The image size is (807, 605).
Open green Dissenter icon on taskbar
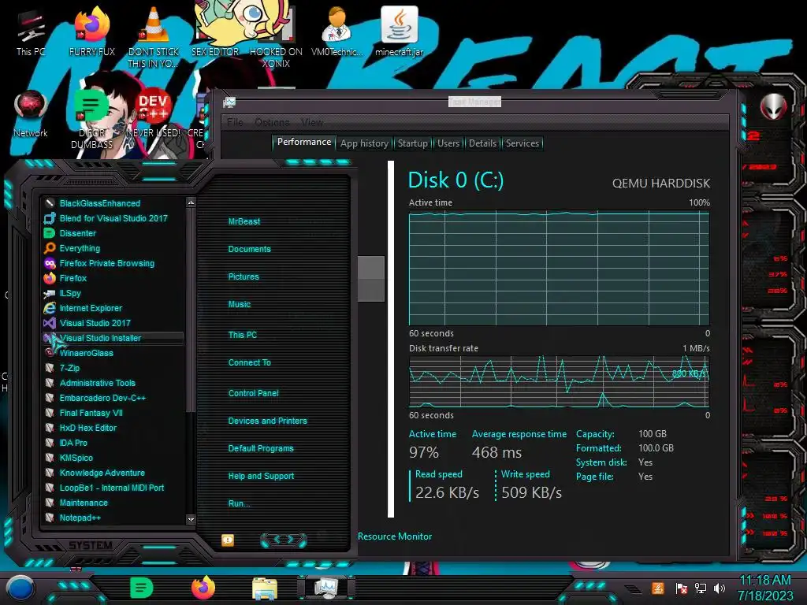click(142, 588)
